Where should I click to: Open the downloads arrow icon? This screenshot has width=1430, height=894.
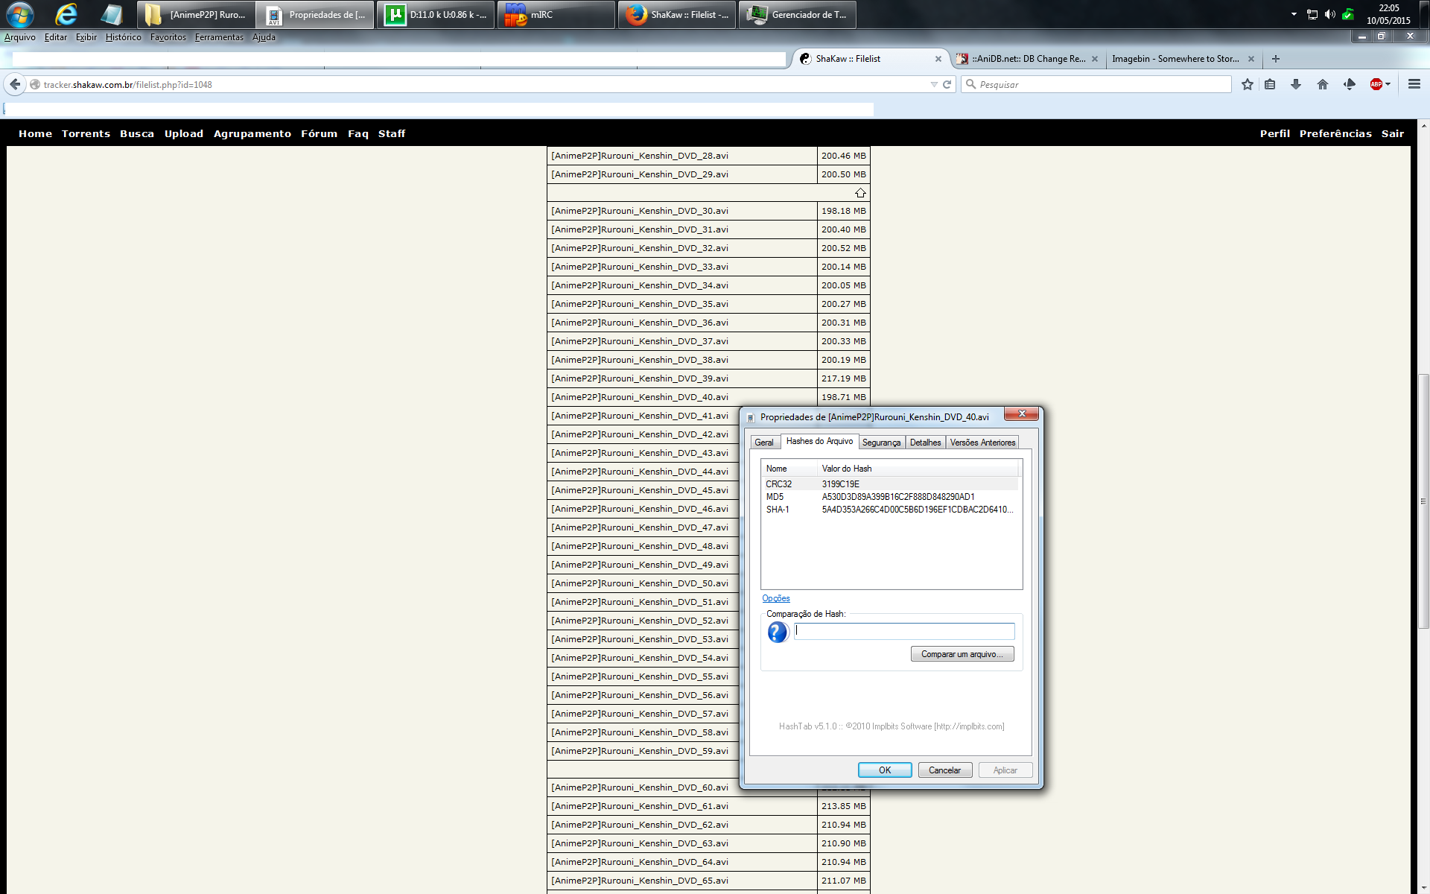tap(1296, 84)
